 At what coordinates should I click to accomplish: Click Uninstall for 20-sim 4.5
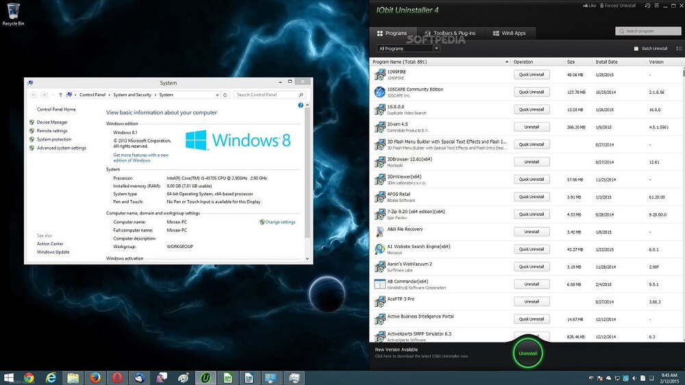[532, 127]
